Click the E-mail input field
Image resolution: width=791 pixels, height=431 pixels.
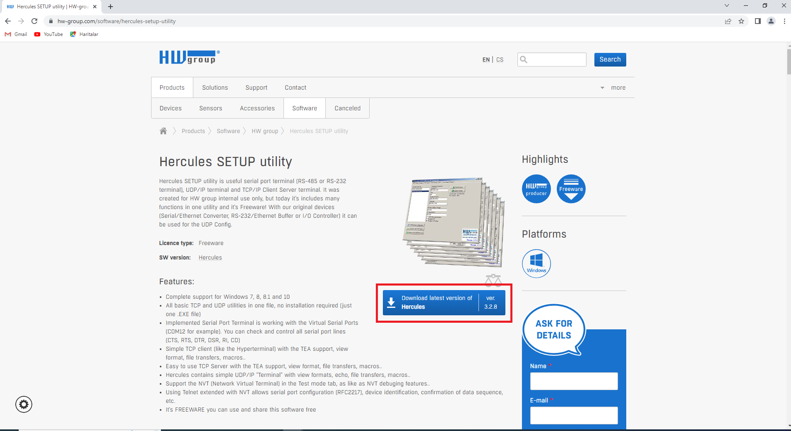[x=574, y=415]
